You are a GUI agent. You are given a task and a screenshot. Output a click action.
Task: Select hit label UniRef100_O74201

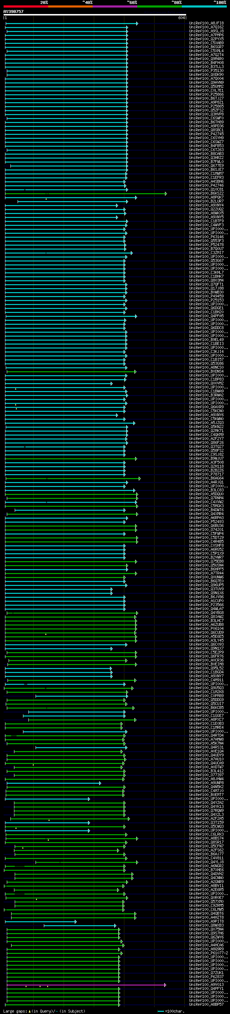[x=206, y=530]
